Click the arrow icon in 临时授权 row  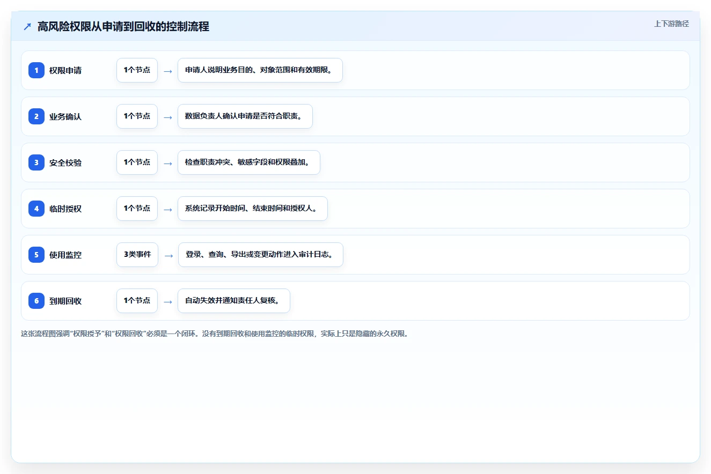(x=168, y=209)
